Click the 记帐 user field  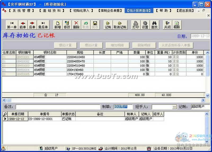point(200,107)
